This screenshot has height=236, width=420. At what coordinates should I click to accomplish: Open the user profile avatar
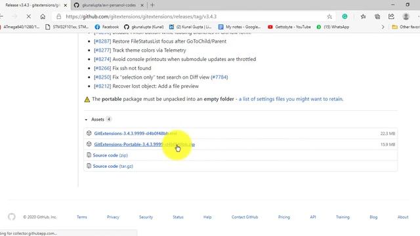pos(406,16)
